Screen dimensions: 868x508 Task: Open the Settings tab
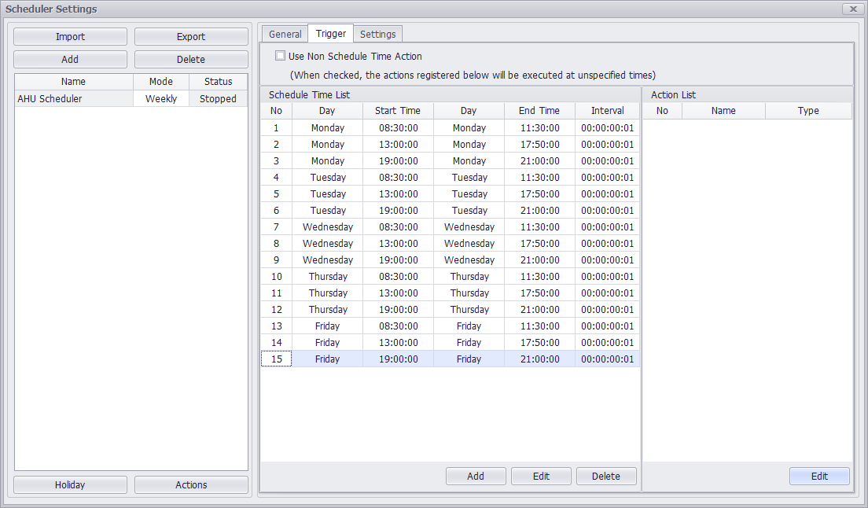[x=377, y=34]
